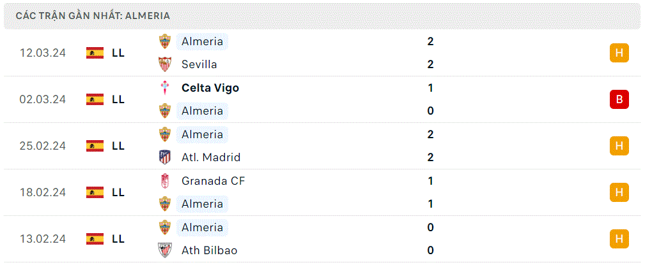652x265 pixels.
Task: Click H result badge for Ath Bilbao match
Action: coord(619,239)
